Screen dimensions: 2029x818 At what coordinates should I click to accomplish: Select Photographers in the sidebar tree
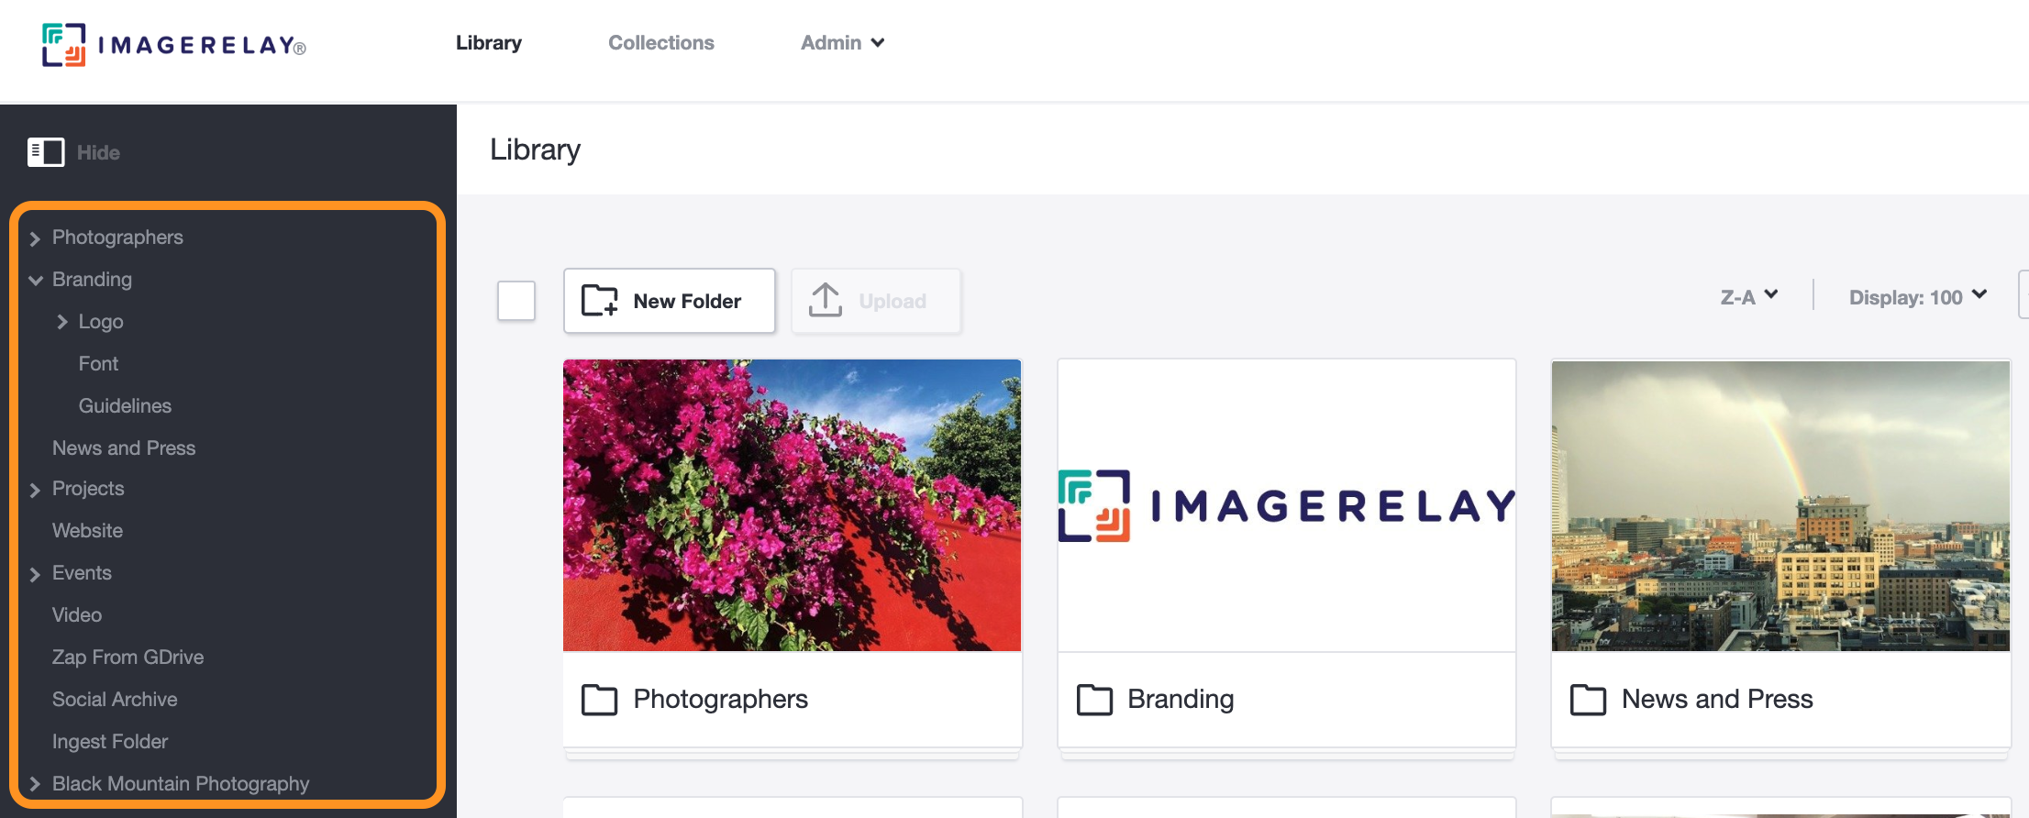[x=117, y=238]
